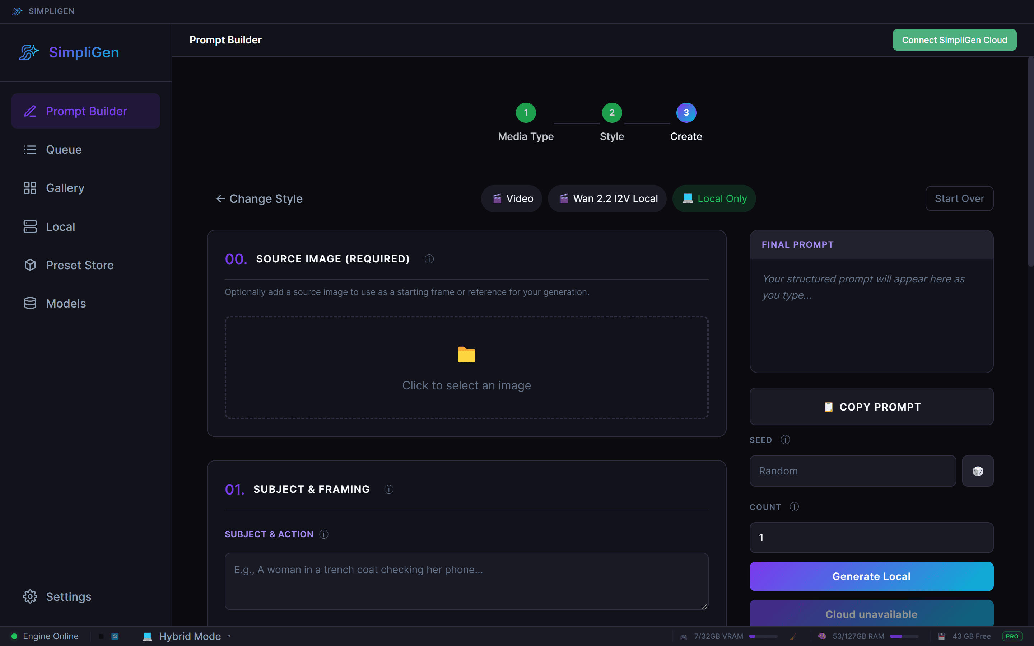Click the disk floppy icon
This screenshot has width=1034, height=646.
pos(942,636)
